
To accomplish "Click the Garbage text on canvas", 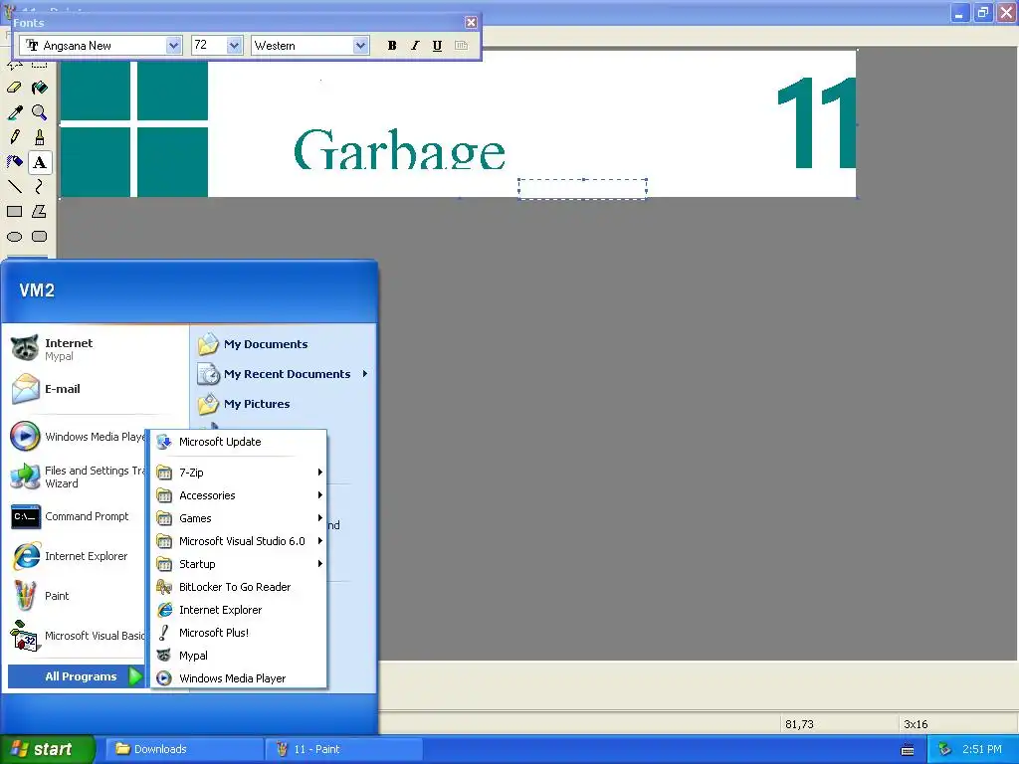I will click(399, 148).
